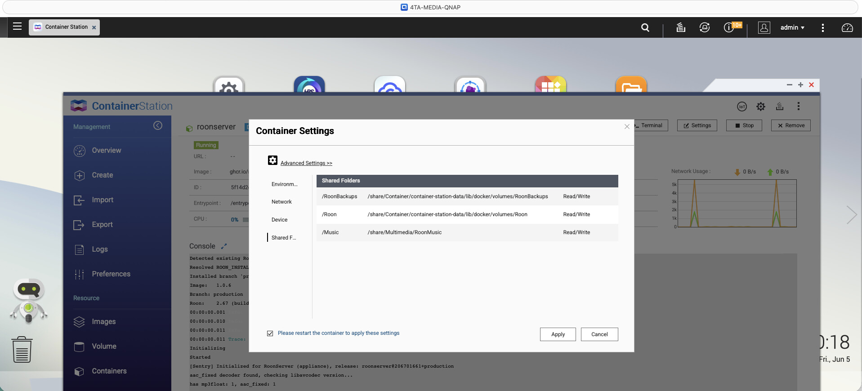The image size is (862, 391).
Task: Close the Container Station taskbar tab
Action: point(94,27)
